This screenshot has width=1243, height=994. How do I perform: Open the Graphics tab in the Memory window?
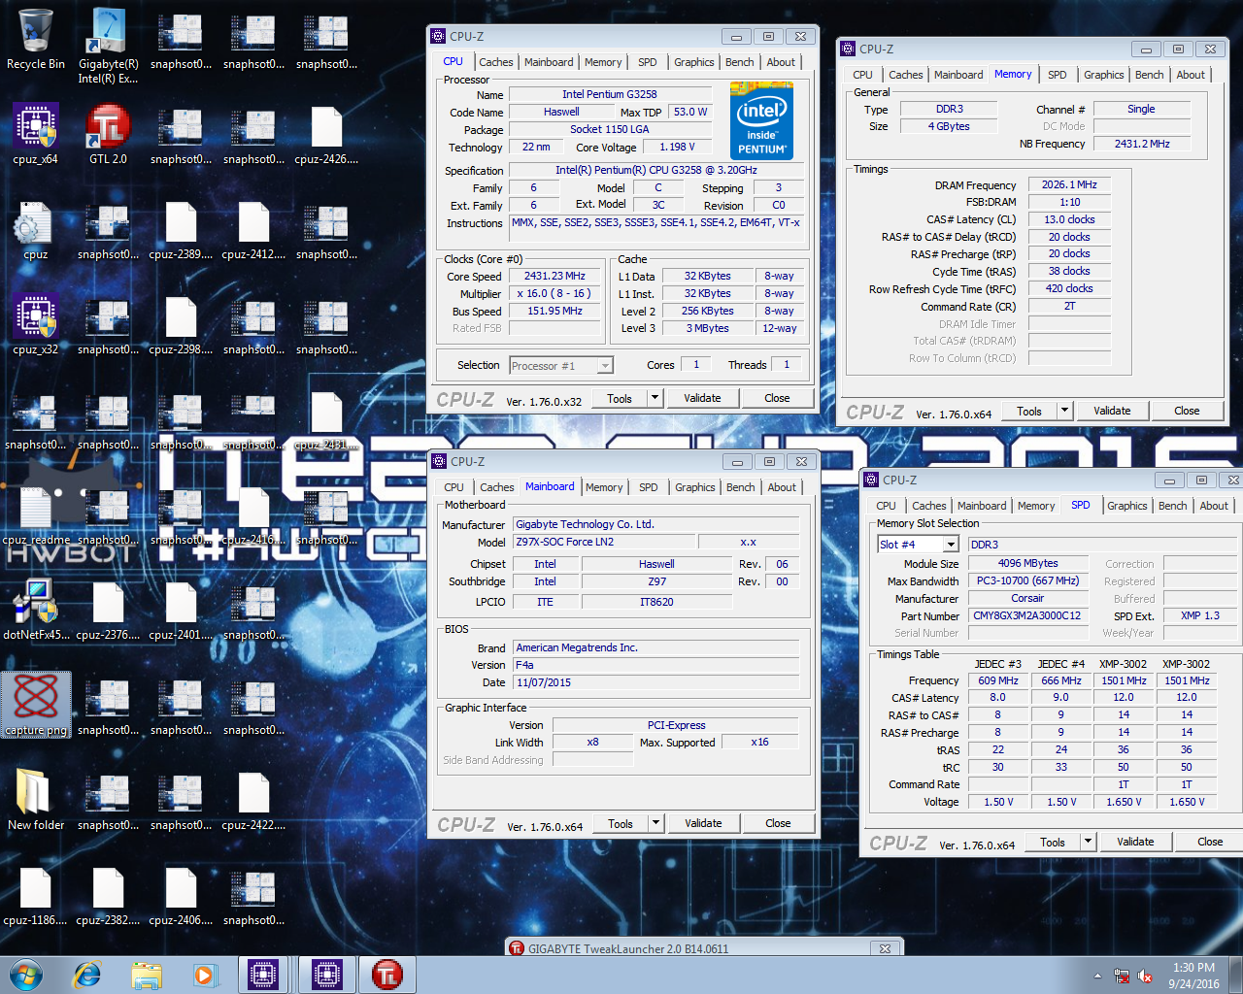pyautogui.click(x=1103, y=75)
